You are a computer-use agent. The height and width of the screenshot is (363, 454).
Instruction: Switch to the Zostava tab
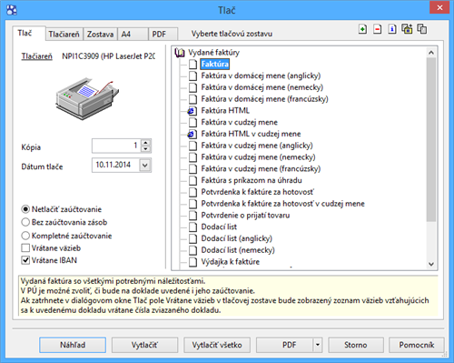[x=100, y=35]
